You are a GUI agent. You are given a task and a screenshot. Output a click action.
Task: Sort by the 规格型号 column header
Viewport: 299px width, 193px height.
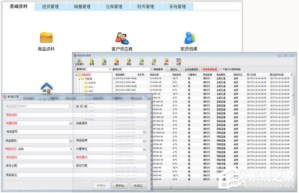click(x=177, y=75)
